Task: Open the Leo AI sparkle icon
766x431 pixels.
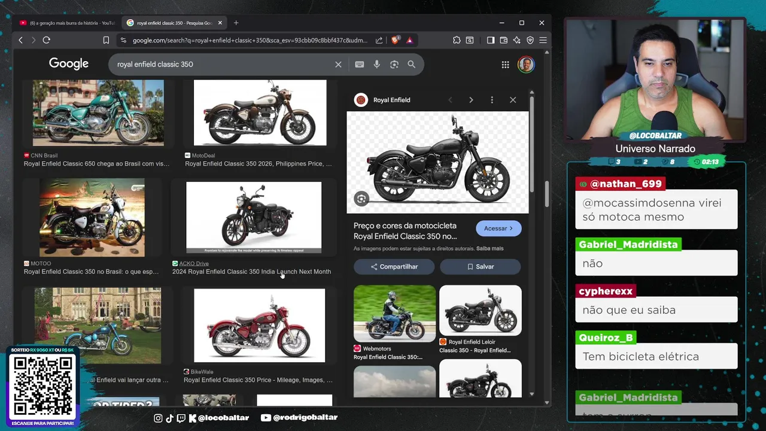Action: point(517,40)
